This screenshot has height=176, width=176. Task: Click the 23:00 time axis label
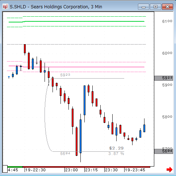[71, 170]
